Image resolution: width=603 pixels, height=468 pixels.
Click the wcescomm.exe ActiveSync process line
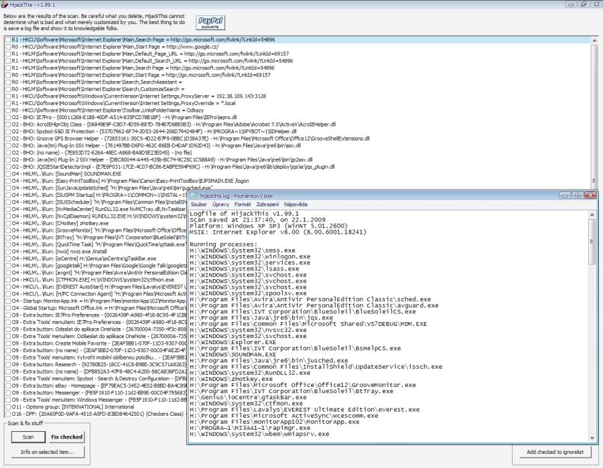(x=284, y=416)
